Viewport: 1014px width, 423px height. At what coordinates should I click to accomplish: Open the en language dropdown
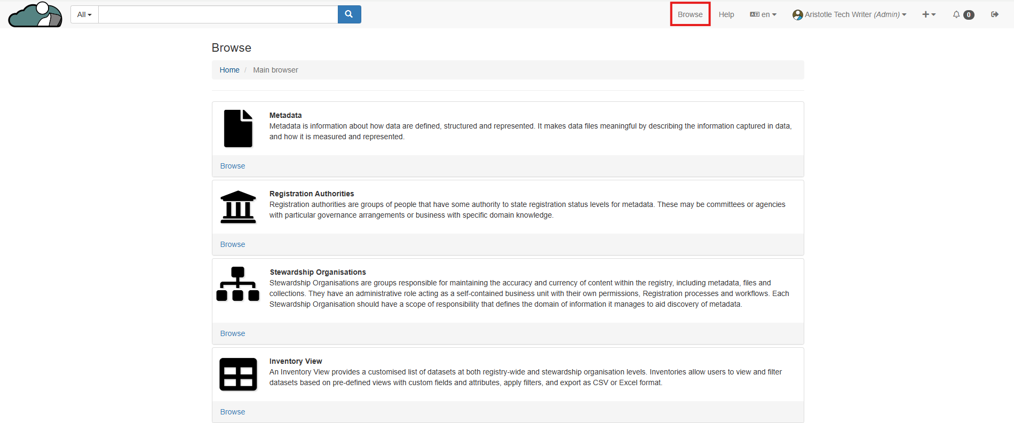point(763,14)
